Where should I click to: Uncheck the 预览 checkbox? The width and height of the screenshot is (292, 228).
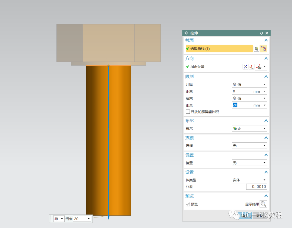pyautogui.click(x=188, y=204)
